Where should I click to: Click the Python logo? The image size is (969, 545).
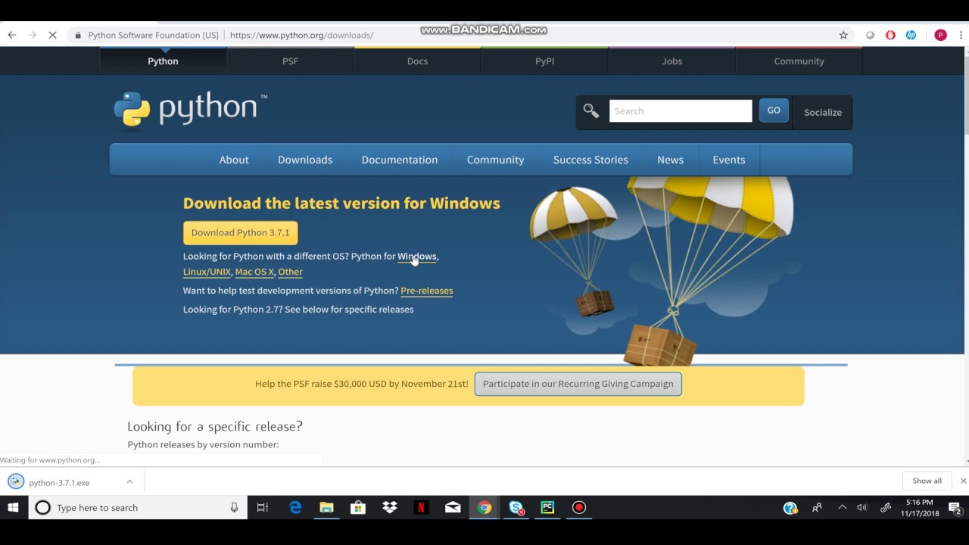(x=190, y=110)
